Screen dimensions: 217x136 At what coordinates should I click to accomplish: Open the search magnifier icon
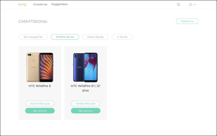(x=178, y=4)
